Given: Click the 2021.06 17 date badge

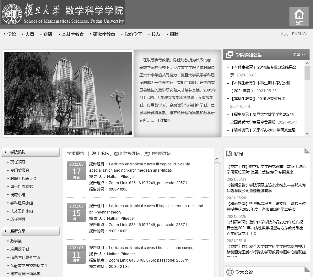Looking at the screenshot, I should 76,170.
